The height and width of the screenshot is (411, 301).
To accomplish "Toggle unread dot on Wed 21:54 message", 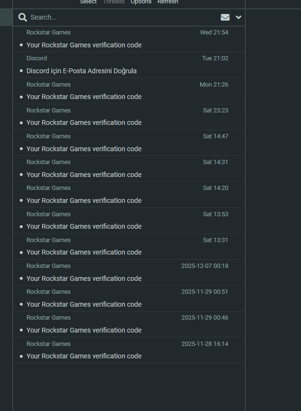I will point(21,45).
